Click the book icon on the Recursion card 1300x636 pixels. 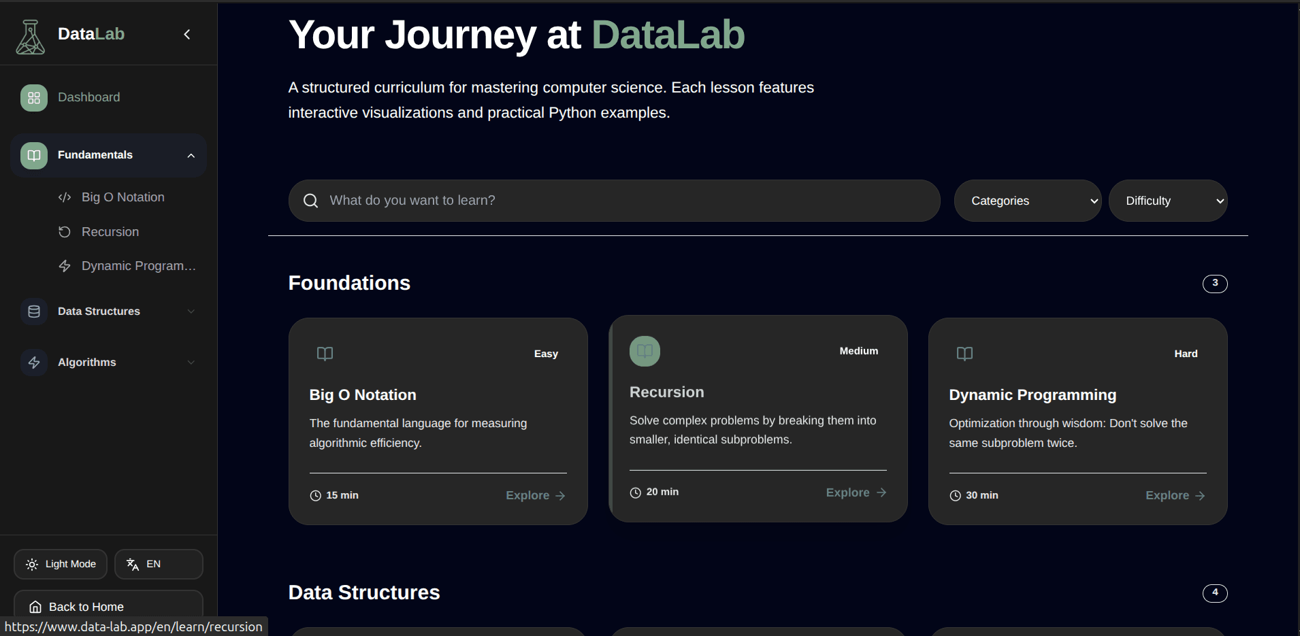click(x=645, y=351)
